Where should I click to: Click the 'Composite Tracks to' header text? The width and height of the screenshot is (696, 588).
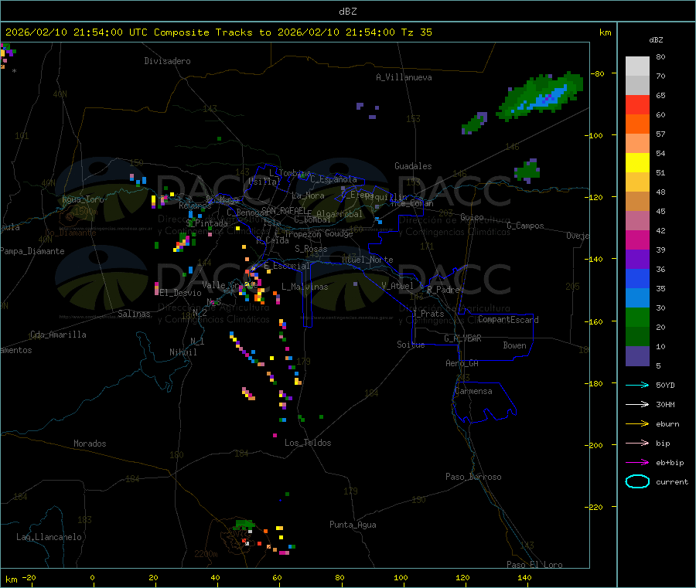[212, 32]
